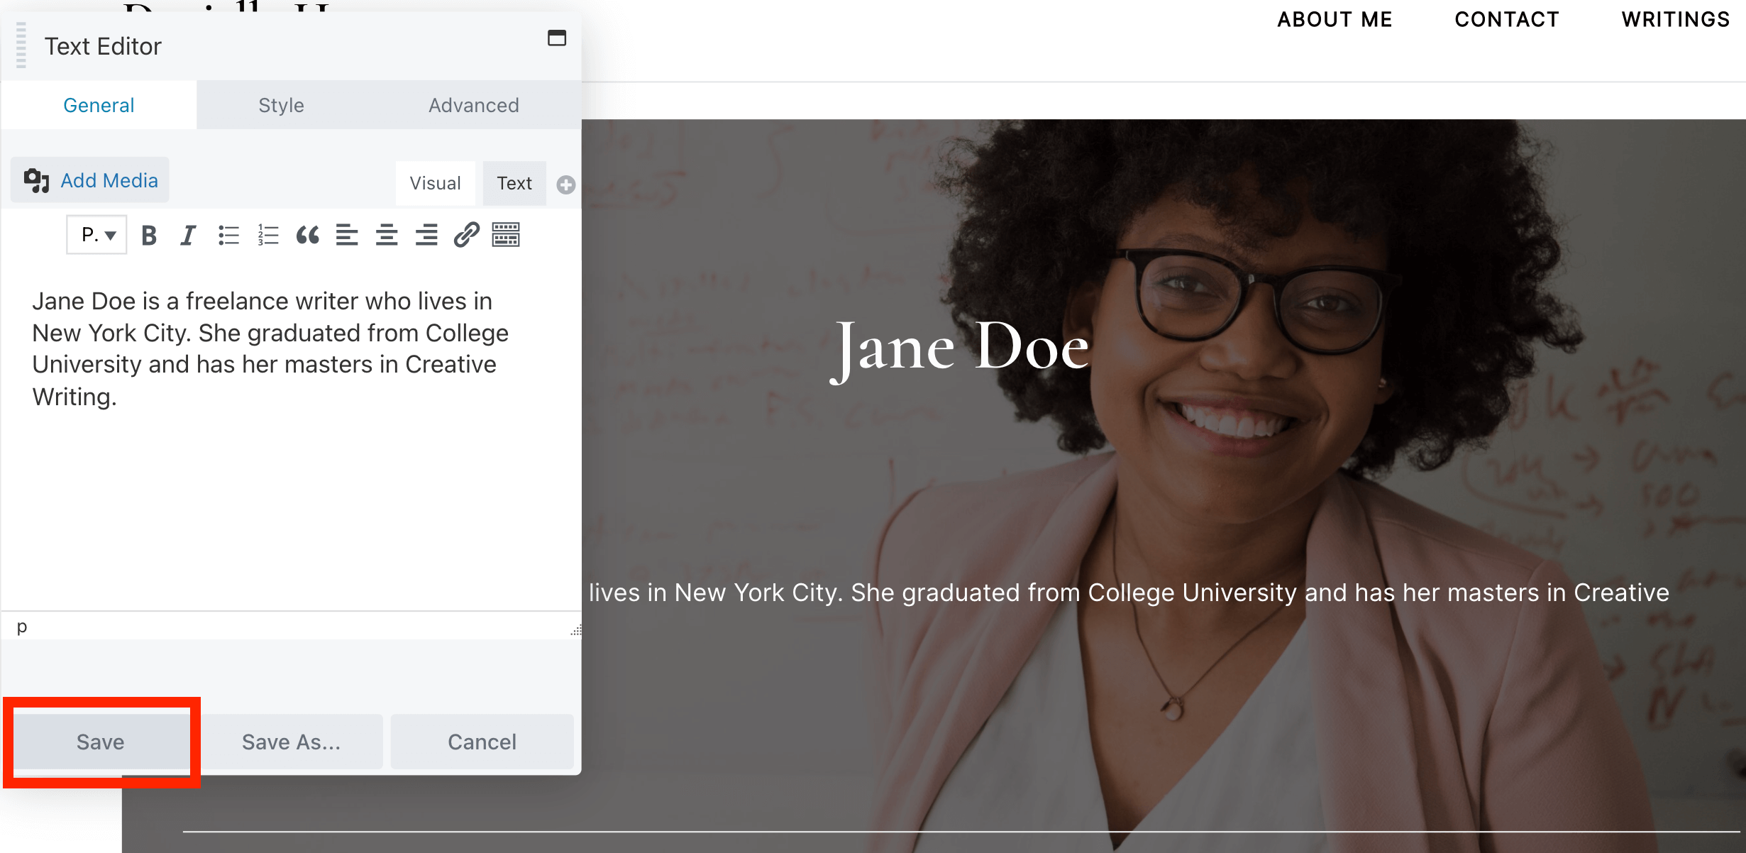Click the Advanced settings tab
Viewport: 1746px width, 853px height.
[472, 106]
